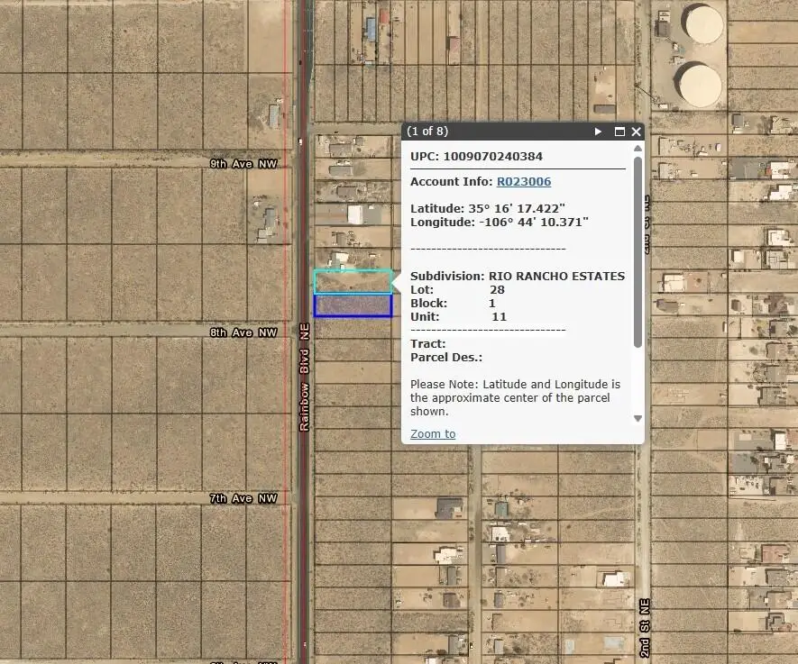Click the cyan-outlined parcel on the map
The image size is (798, 664).
click(353, 280)
